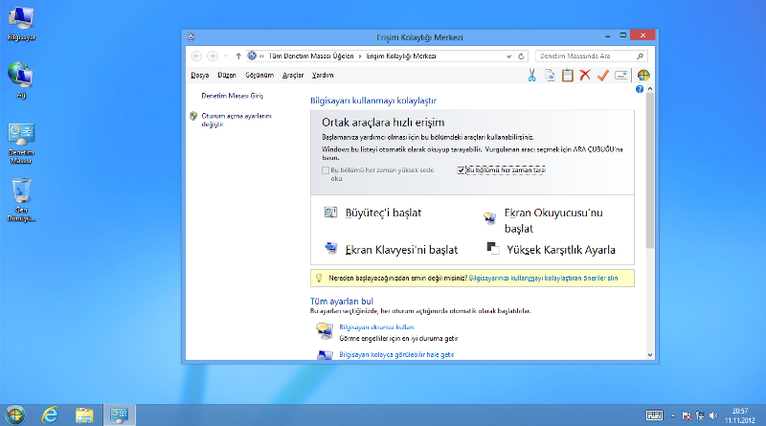Image resolution: width=766 pixels, height=426 pixels.
Task: Click the Ekran Klavyesi keyboard icon
Action: pos(330,248)
